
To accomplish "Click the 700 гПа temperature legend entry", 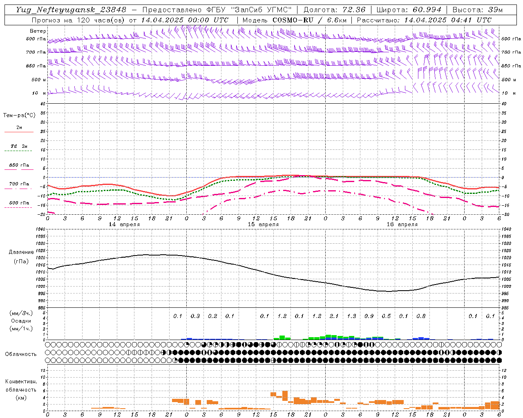I will point(19,184).
